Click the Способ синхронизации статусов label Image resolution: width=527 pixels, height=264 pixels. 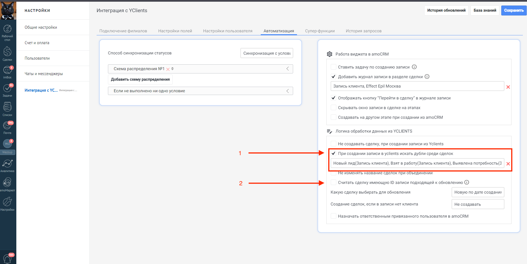(x=140, y=53)
